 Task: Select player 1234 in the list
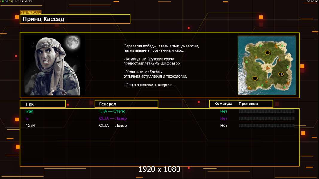(30, 126)
